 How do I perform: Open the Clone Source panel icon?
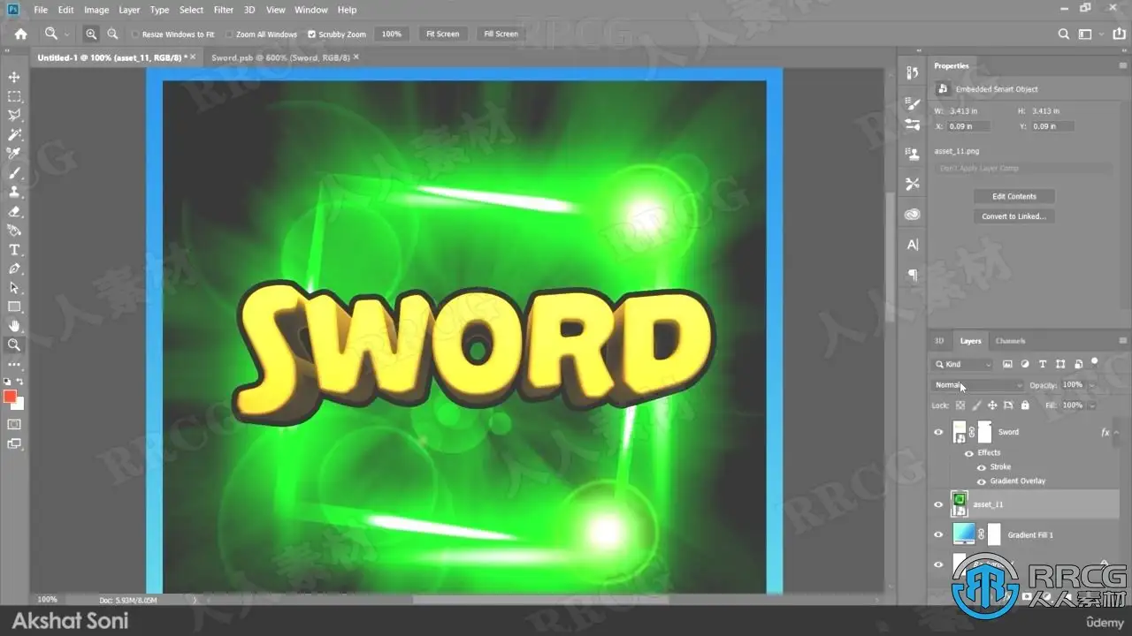(x=913, y=154)
